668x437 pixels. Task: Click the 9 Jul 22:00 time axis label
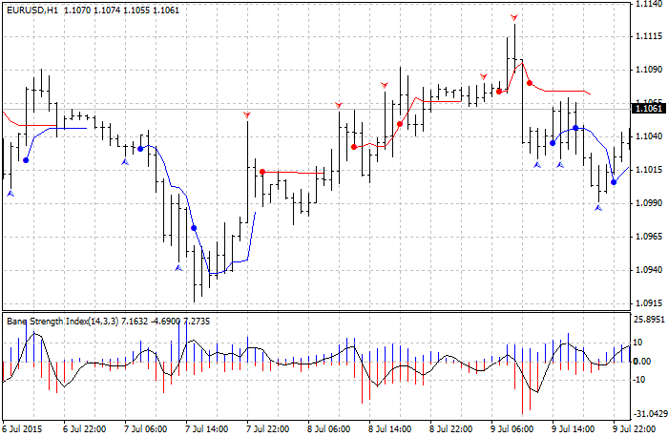[x=633, y=429]
